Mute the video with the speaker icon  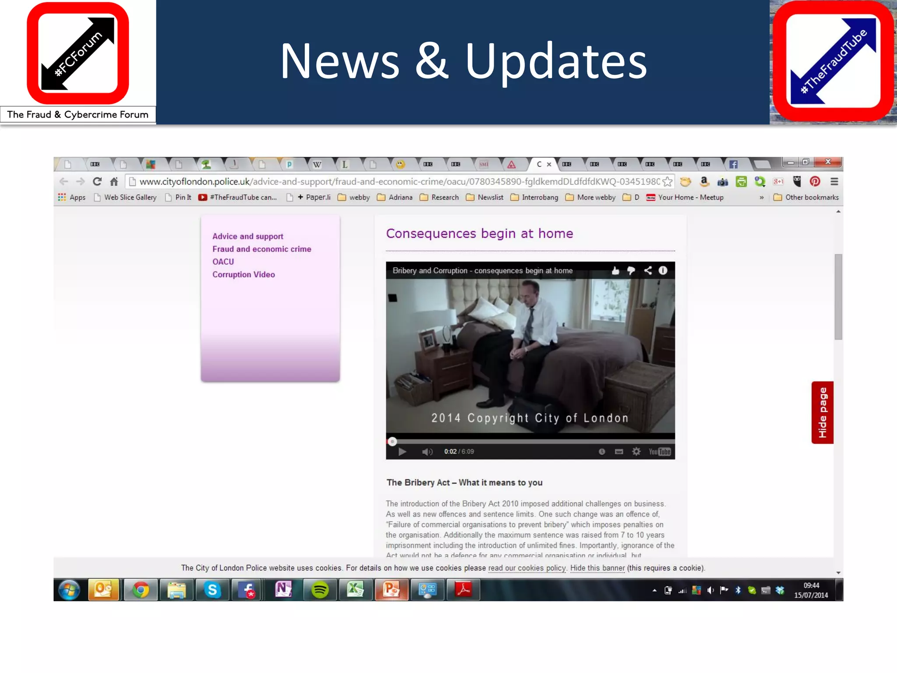(427, 452)
